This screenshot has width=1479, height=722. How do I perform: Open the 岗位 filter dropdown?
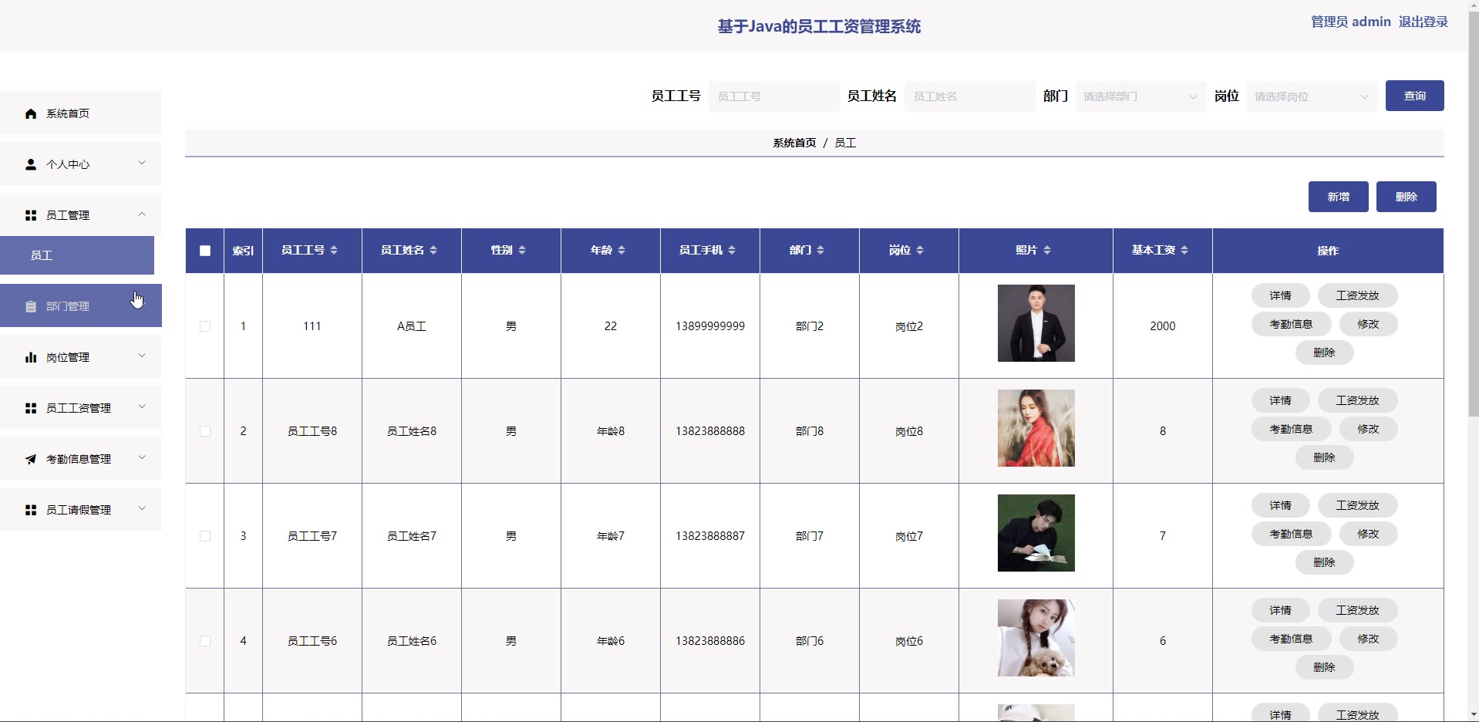1311,96
